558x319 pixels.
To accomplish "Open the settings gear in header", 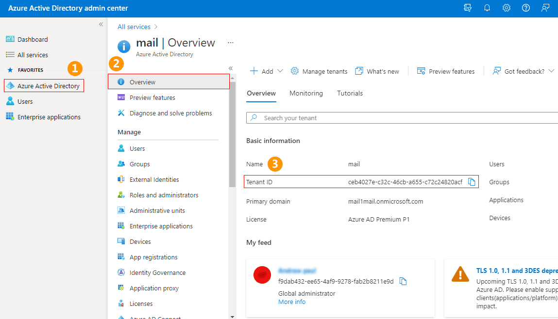I will coord(507,8).
